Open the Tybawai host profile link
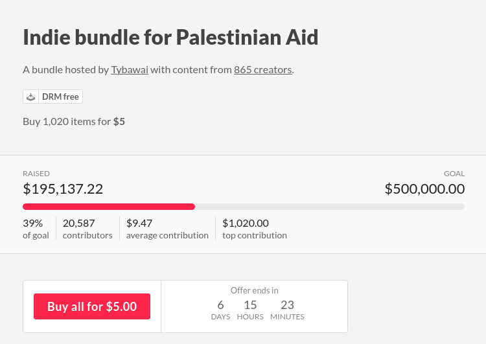Viewport: 486px width, 344px height. [130, 70]
